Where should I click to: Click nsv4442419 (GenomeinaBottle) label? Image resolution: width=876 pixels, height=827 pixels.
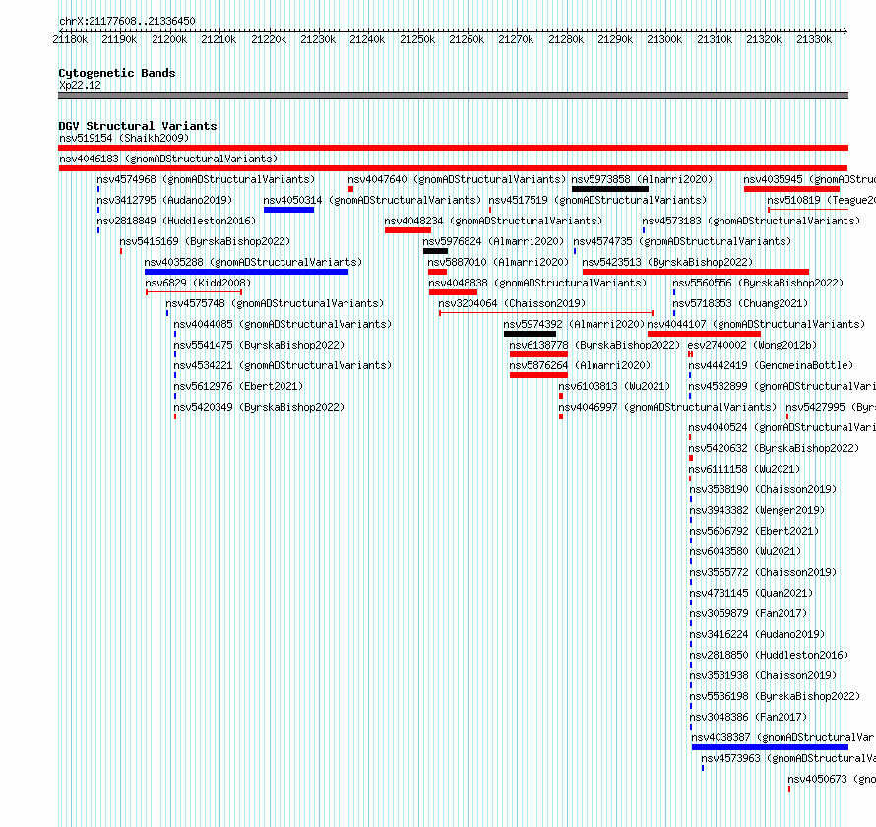coord(771,365)
